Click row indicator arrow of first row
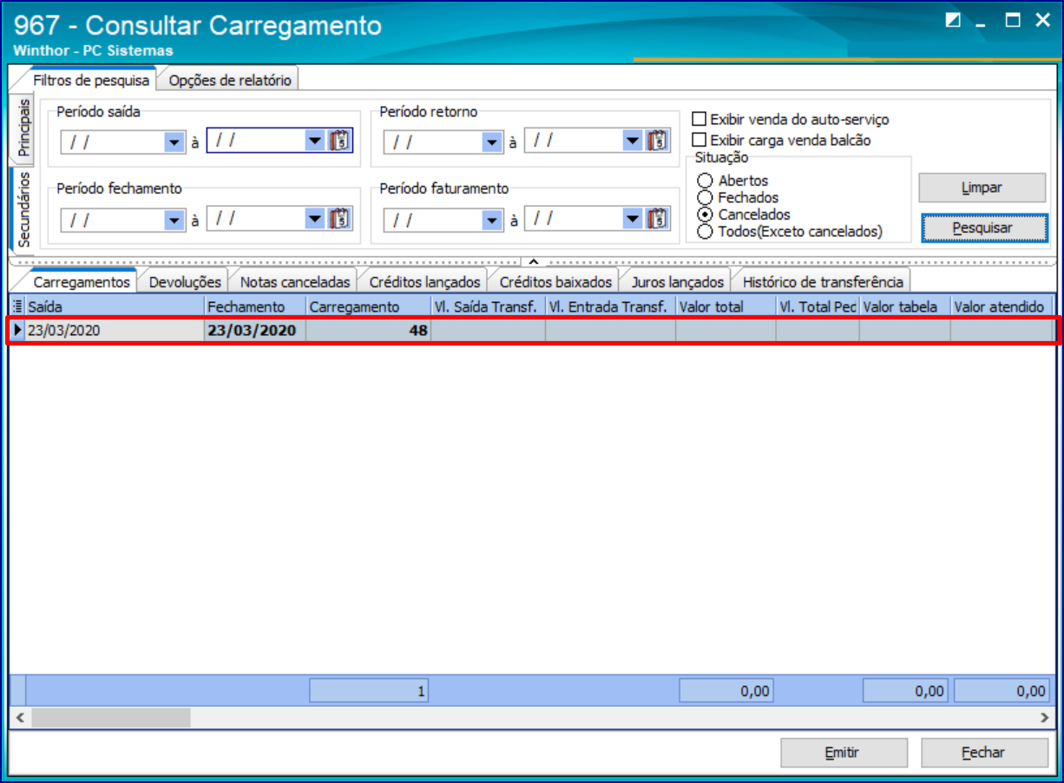The image size is (1064, 783). (18, 331)
